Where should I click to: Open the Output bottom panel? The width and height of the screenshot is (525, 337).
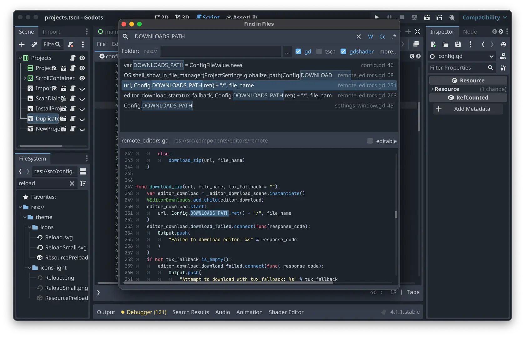pos(106,312)
